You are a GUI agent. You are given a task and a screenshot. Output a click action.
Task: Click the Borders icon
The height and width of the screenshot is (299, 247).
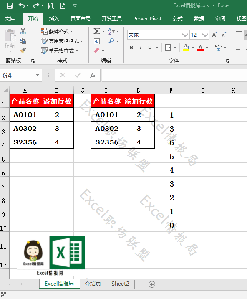point(168,47)
